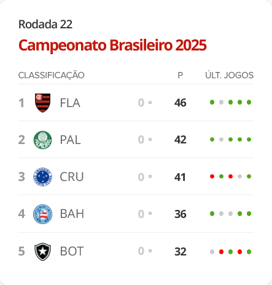Image resolution: width=272 pixels, height=285 pixels.
Task: Select the CRU team name
Action: pyautogui.click(x=72, y=177)
